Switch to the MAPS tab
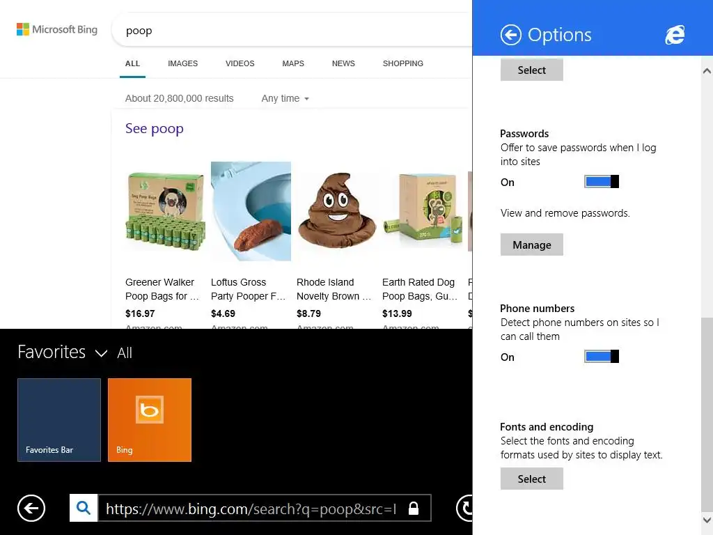Image resolution: width=713 pixels, height=535 pixels. [x=293, y=63]
